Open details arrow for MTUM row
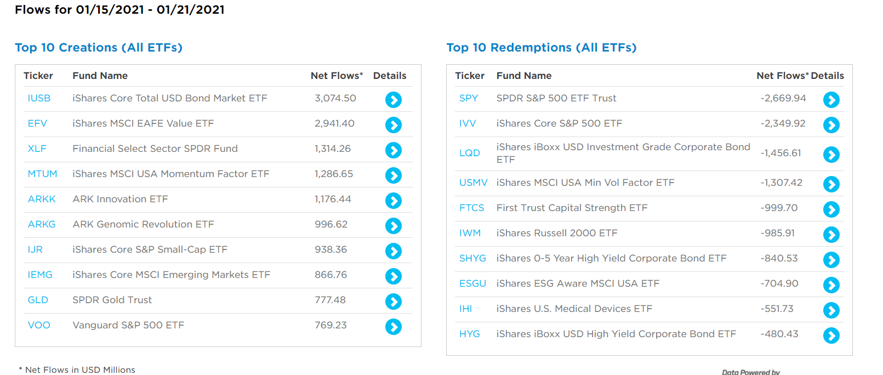Image resolution: width=883 pixels, height=375 pixels. tap(394, 175)
